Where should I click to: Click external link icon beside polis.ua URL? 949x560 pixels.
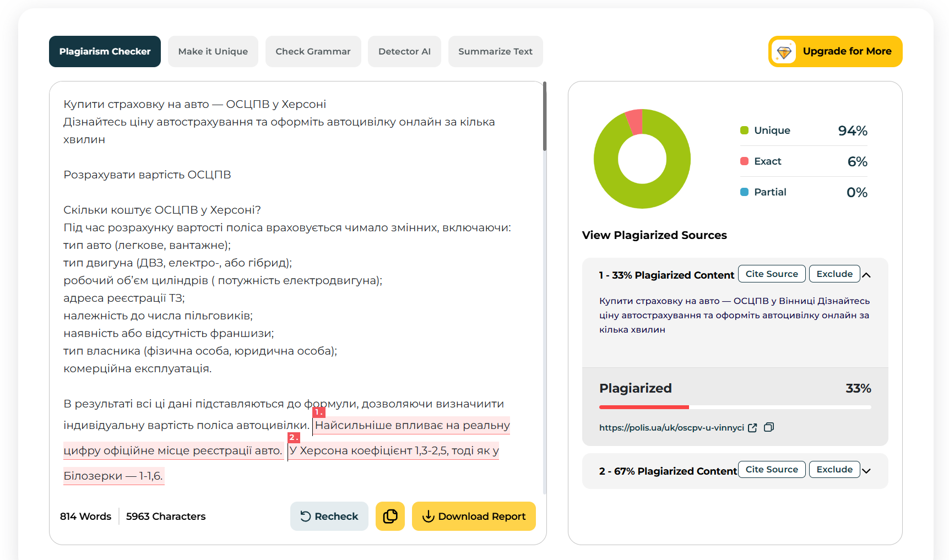click(752, 427)
